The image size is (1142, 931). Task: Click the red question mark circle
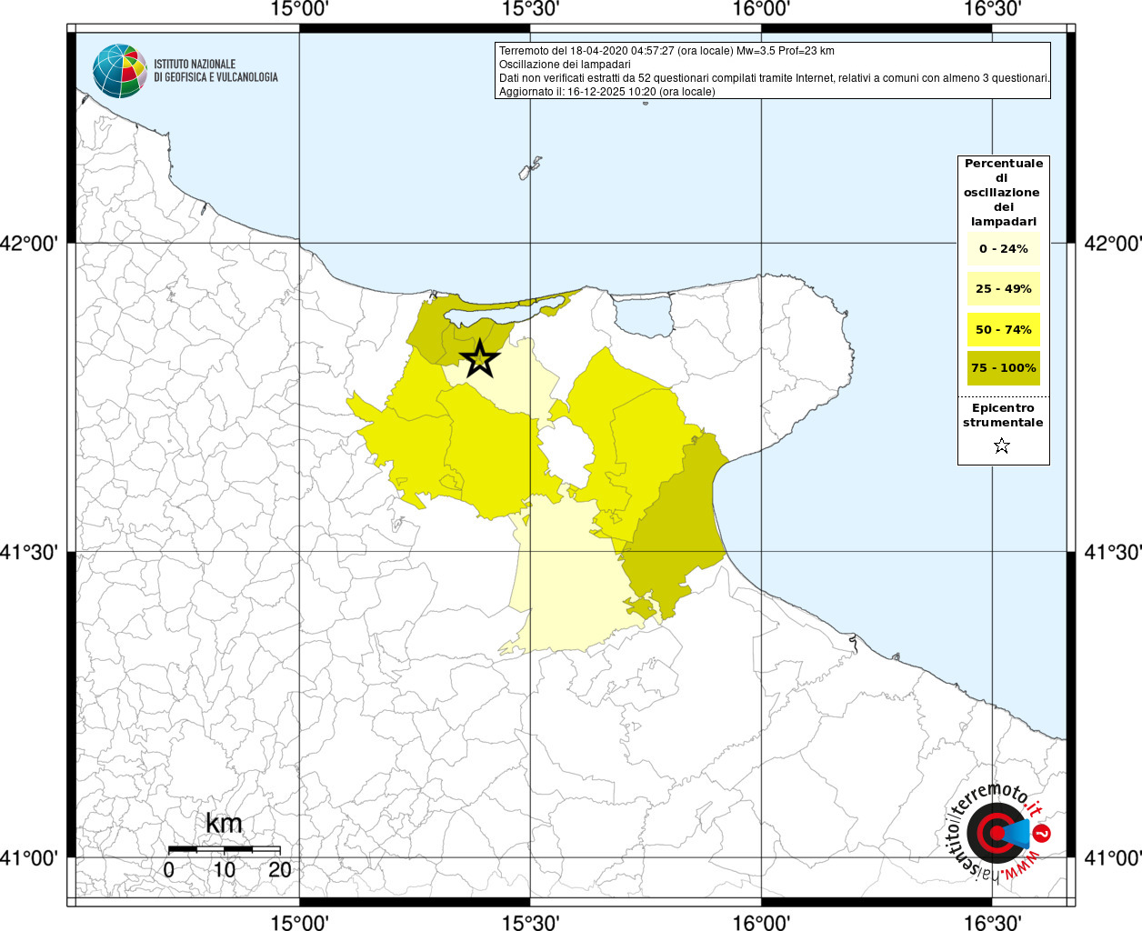(x=1043, y=833)
